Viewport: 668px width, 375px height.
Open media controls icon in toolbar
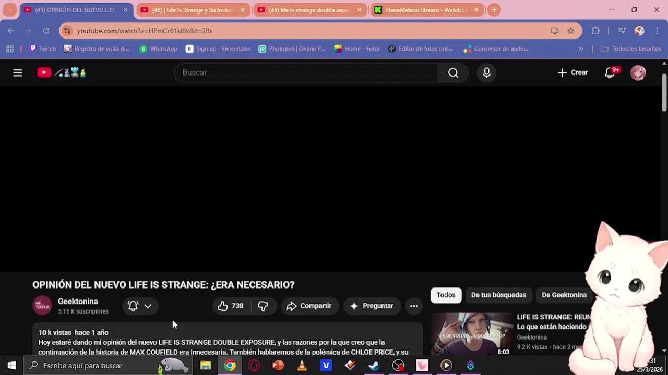(621, 31)
